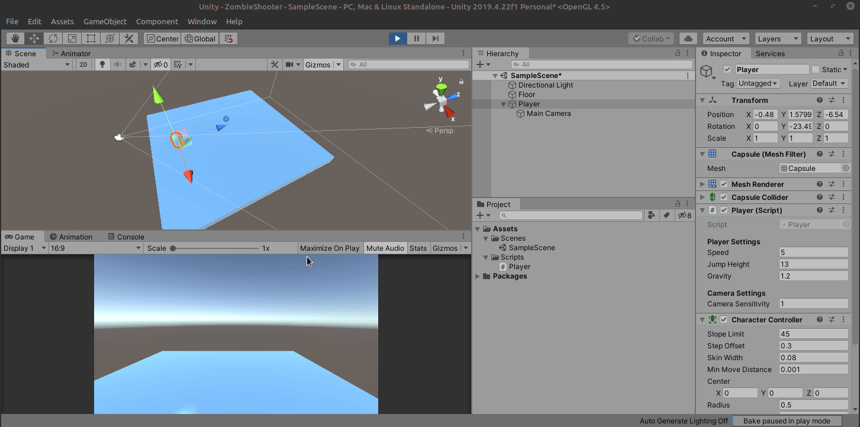Expand the Packages folder in Project
The width and height of the screenshot is (860, 427).
(x=478, y=276)
